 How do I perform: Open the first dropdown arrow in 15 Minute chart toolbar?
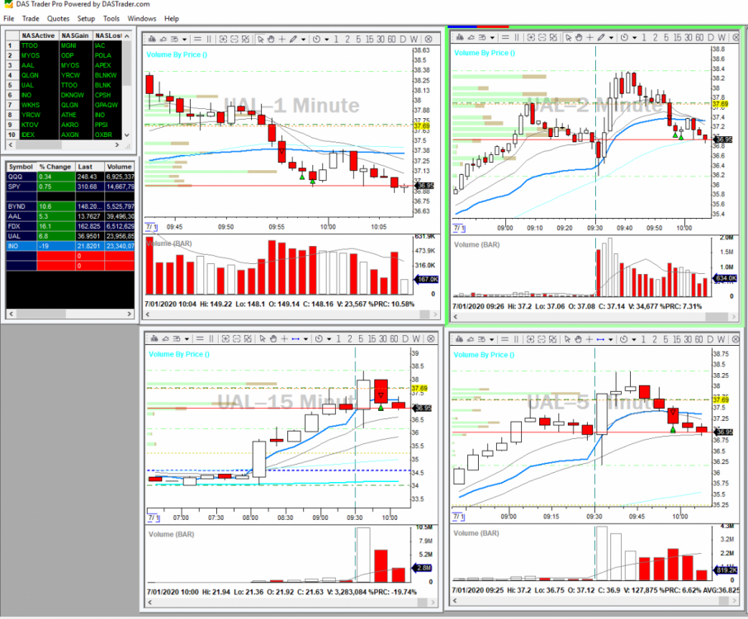(185, 338)
